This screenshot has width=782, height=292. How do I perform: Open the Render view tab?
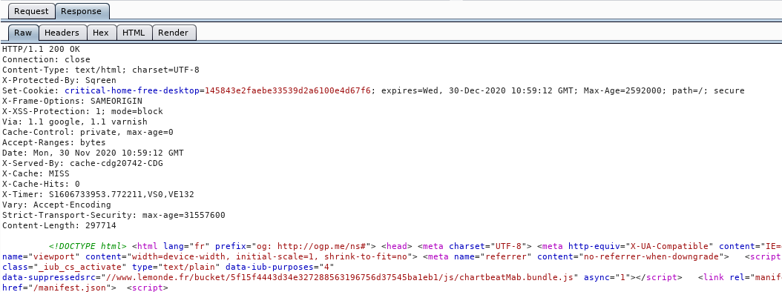[x=173, y=33]
